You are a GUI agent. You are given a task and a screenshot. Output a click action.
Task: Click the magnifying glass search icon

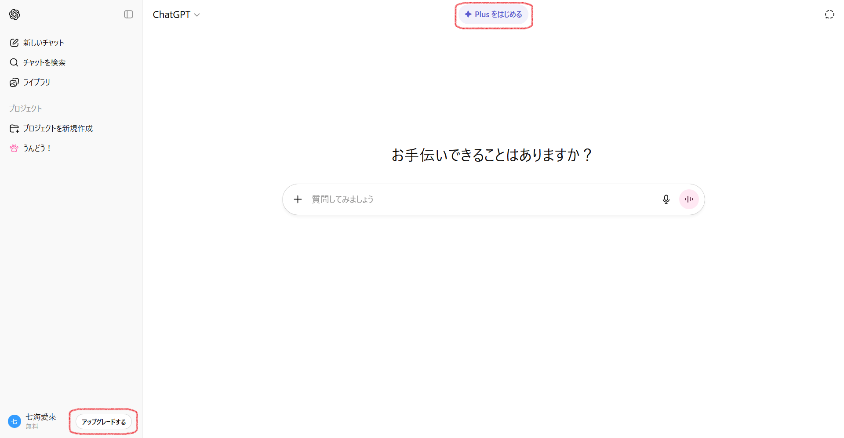coord(14,62)
